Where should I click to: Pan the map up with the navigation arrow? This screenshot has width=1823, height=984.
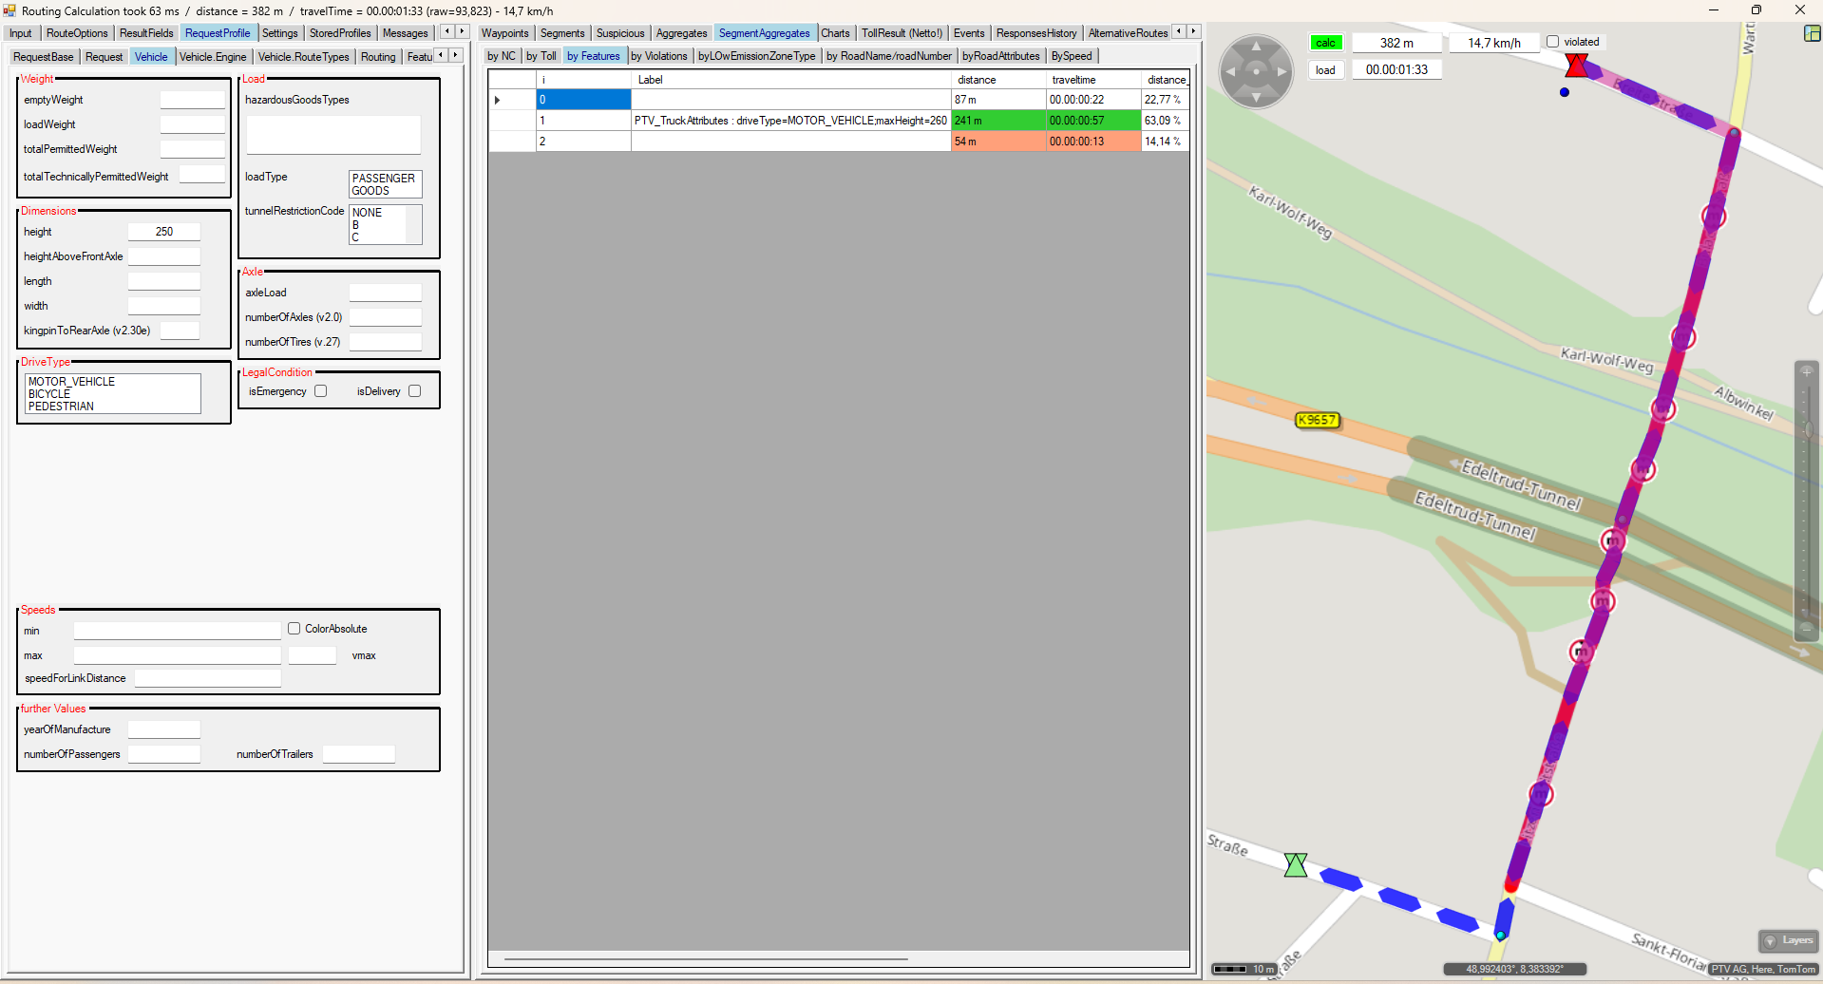point(1256,47)
